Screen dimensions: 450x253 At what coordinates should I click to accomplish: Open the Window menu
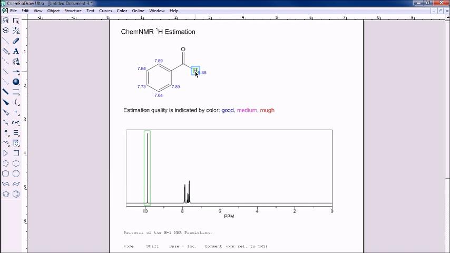156,11
